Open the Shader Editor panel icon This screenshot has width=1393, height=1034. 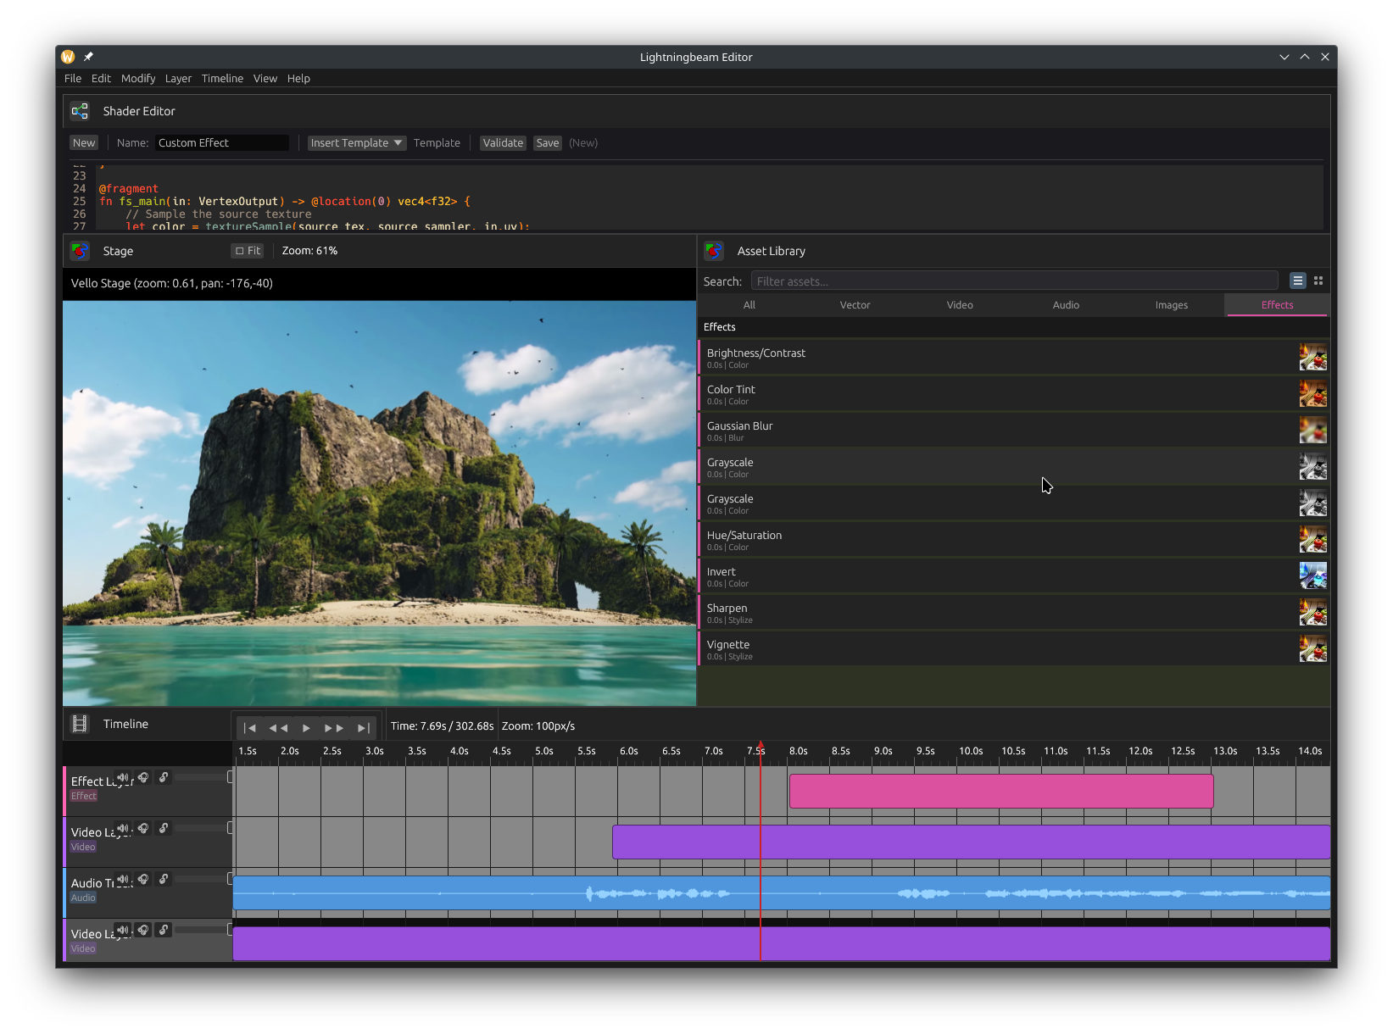(80, 111)
